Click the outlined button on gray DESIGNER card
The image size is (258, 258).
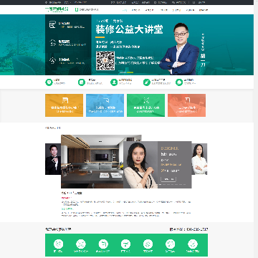point(168,179)
